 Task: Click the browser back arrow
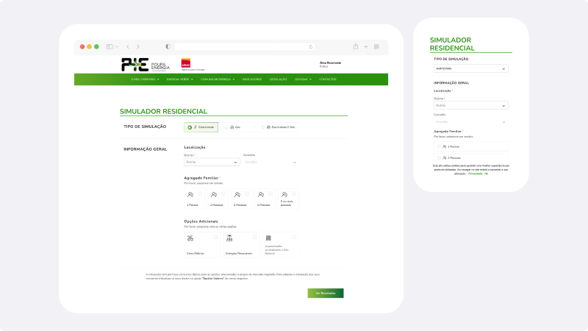point(127,46)
